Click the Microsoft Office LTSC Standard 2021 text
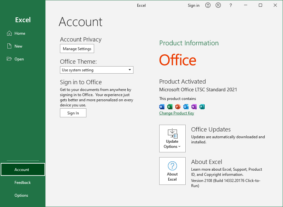This screenshot has width=283, height=207. click(x=198, y=90)
